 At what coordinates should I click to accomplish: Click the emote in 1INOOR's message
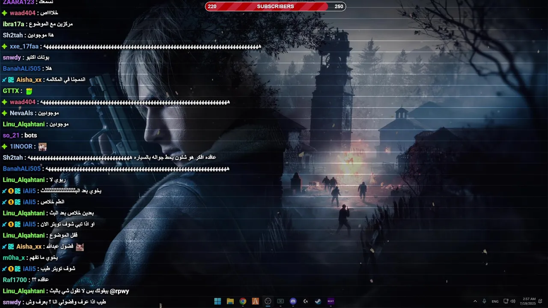42,147
